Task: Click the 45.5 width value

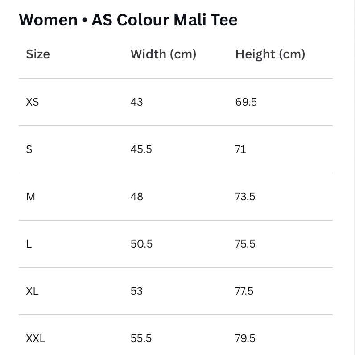Action: tap(141, 149)
